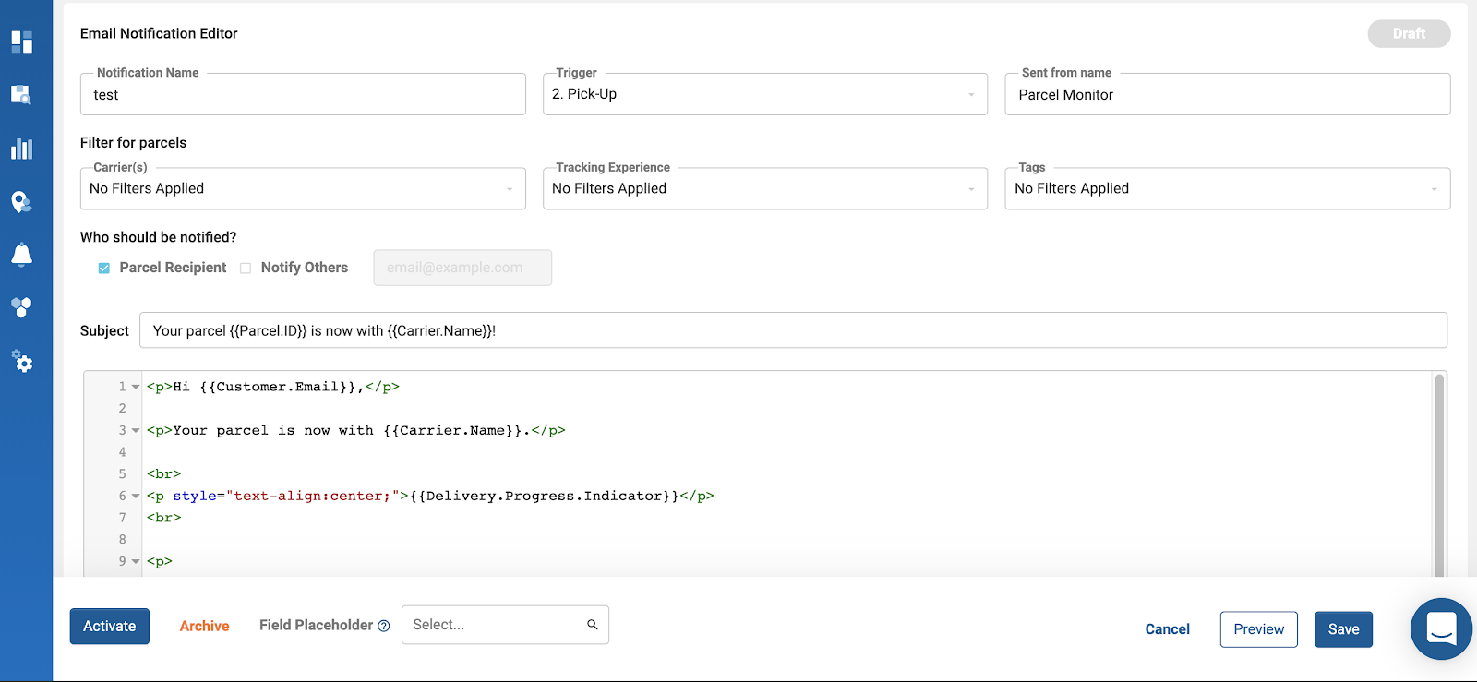Screen dimensions: 1477x682
Task: Click the map pin tracking icon
Action: click(21, 202)
